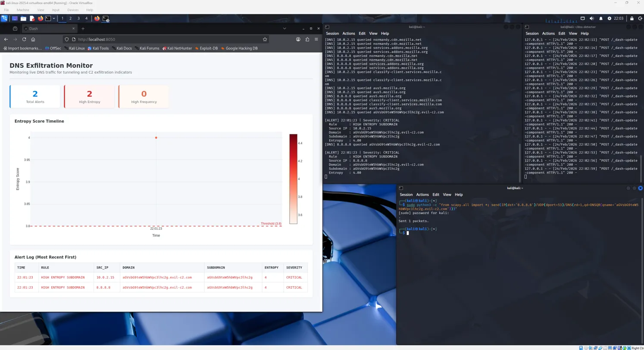This screenshot has width=644, height=350.
Task: Open the Firefox extensions icon
Action: click(307, 39)
